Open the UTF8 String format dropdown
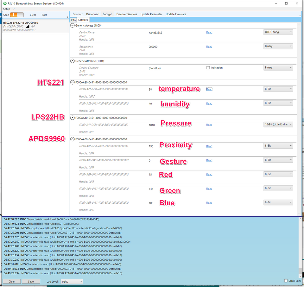The width and height of the screenshot is (304, 287). coord(278,32)
